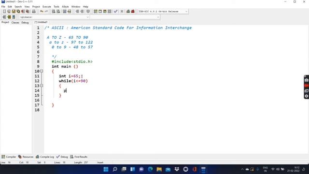Screen dimensions: 309x174
Task: Open the (globals) scope dropdown
Action: [54, 17]
